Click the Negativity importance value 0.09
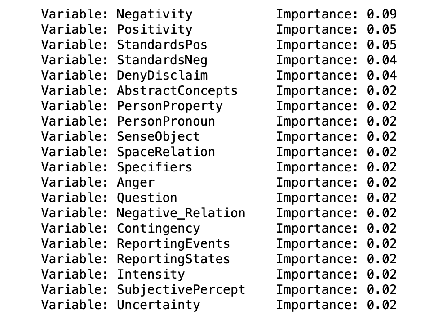The height and width of the screenshot is (315, 425). [x=381, y=14]
